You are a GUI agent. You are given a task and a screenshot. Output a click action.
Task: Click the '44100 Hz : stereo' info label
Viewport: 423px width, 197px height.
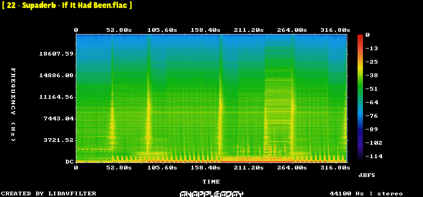[366, 194]
